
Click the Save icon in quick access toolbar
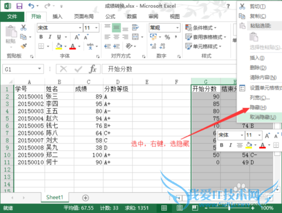[x=19, y=6]
